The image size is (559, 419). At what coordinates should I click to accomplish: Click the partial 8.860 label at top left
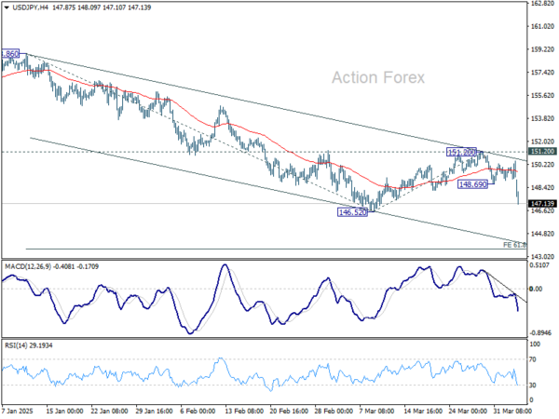pyautogui.click(x=10, y=54)
